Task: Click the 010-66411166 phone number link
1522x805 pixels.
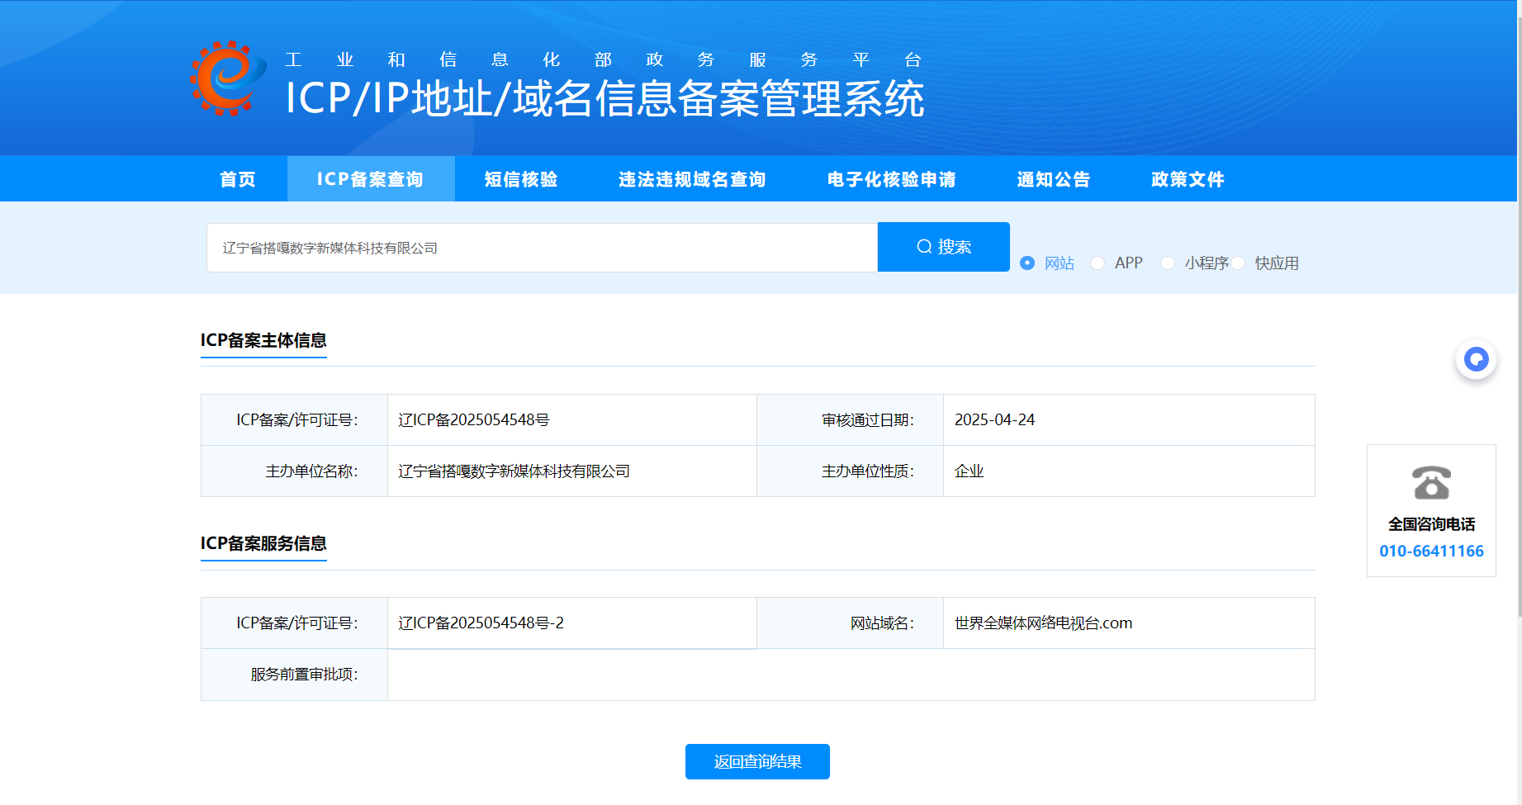Action: pos(1431,551)
